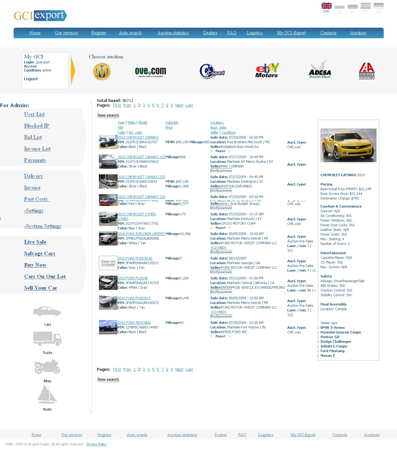Open Privacy Policy in the footer
Image resolution: width=397 pixels, height=450 pixels.
tap(96, 444)
